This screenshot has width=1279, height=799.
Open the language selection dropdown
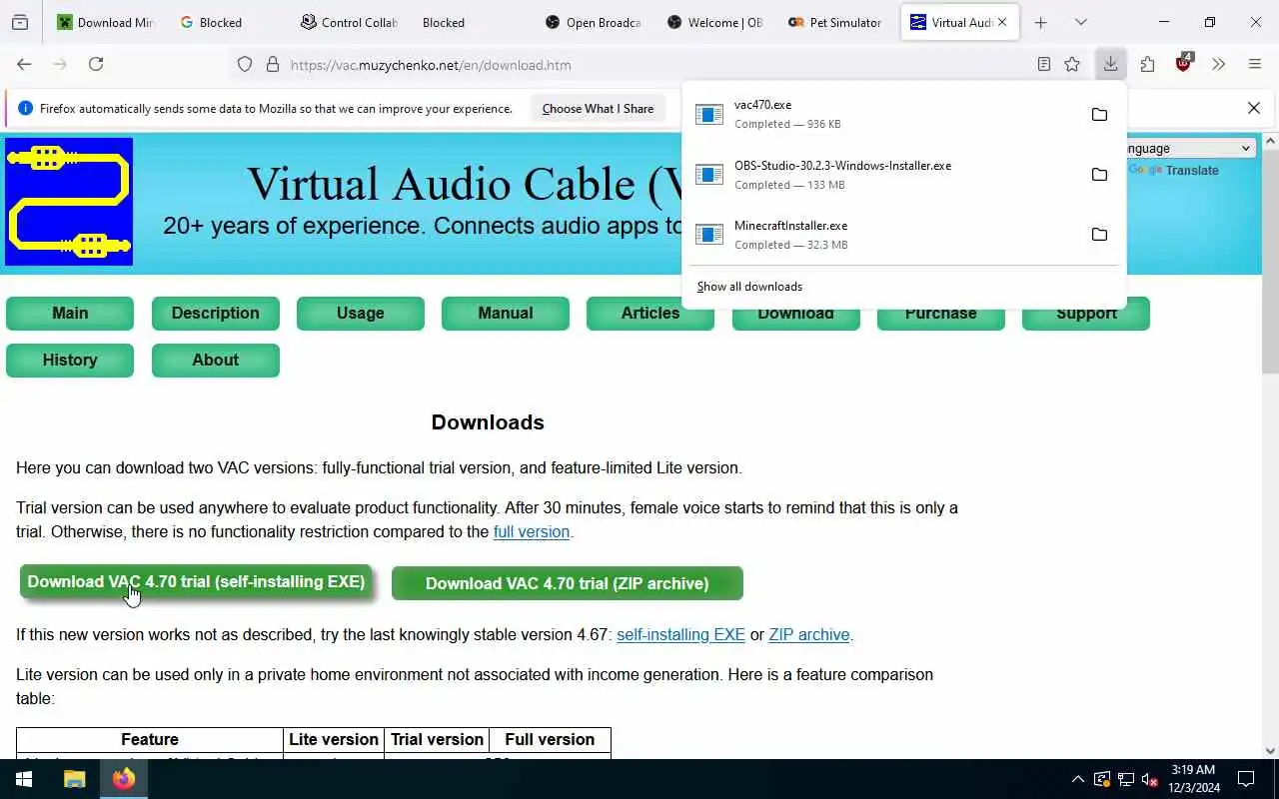pyautogui.click(x=1189, y=148)
